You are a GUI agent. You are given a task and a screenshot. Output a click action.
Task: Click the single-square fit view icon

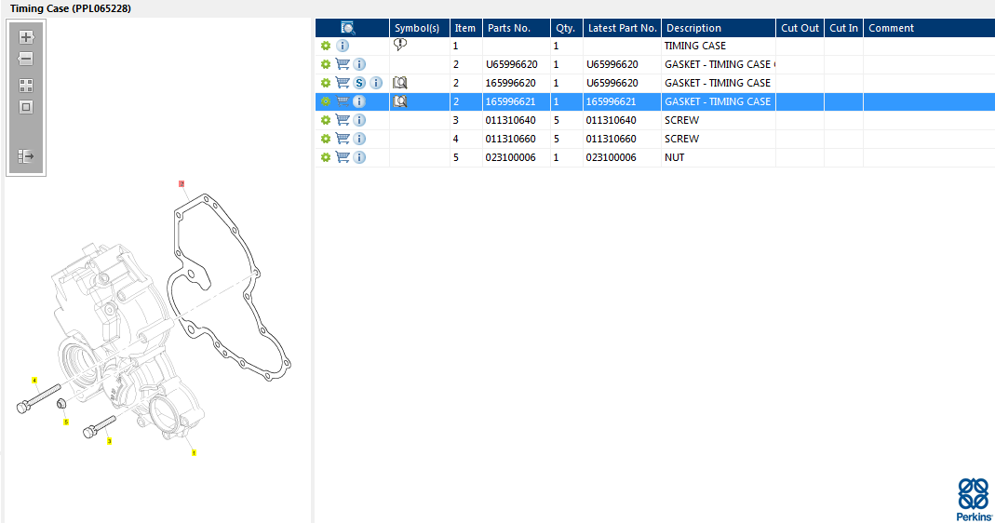click(26, 107)
